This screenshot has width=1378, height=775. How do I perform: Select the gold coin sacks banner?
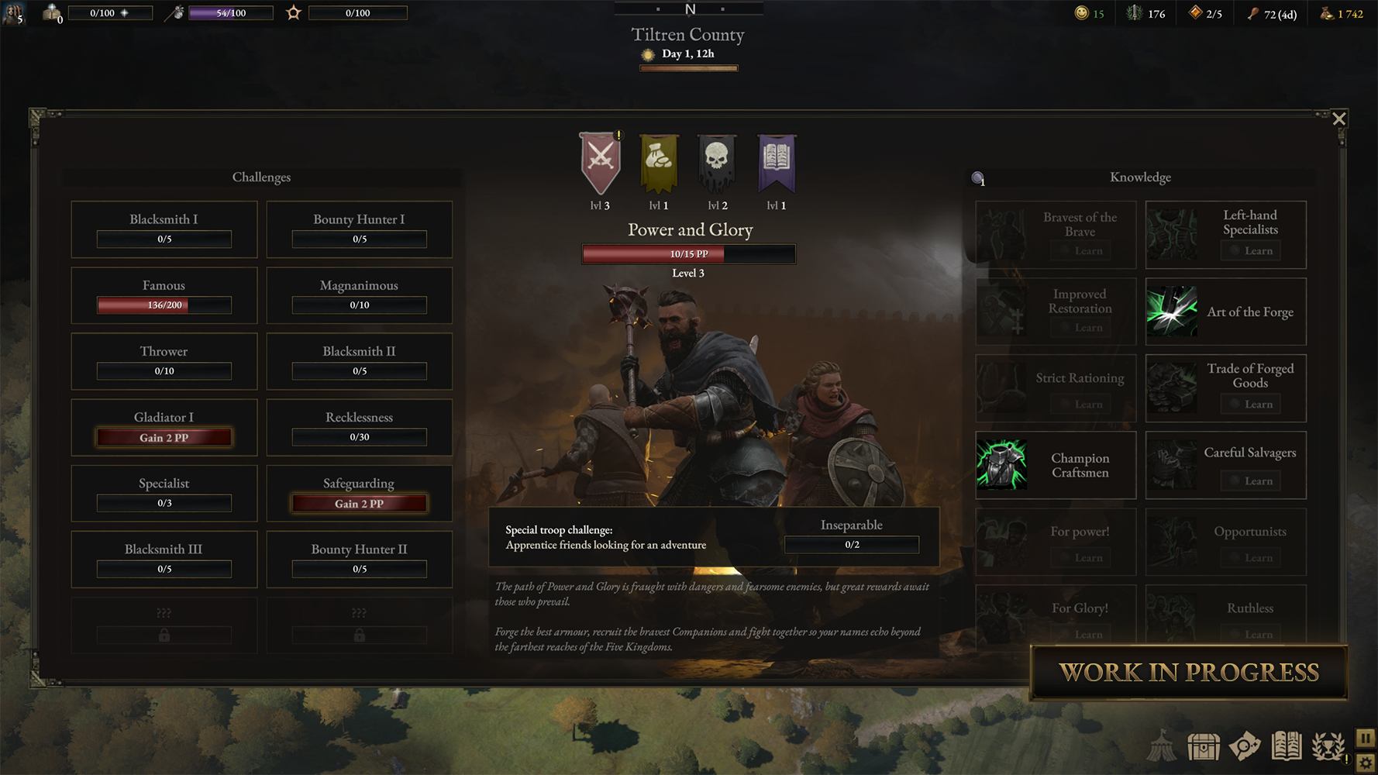tap(660, 163)
